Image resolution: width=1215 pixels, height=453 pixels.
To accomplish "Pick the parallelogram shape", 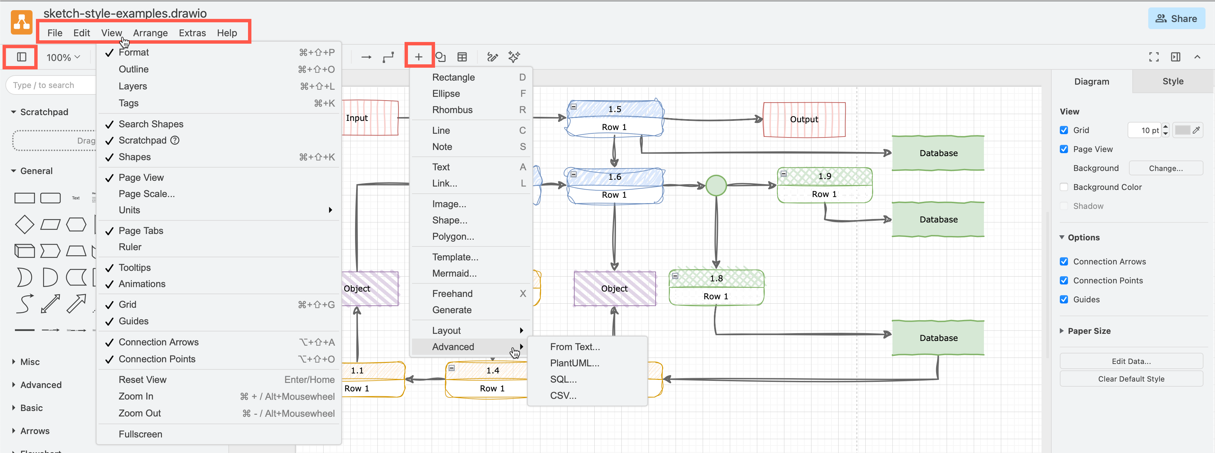I will 50,224.
